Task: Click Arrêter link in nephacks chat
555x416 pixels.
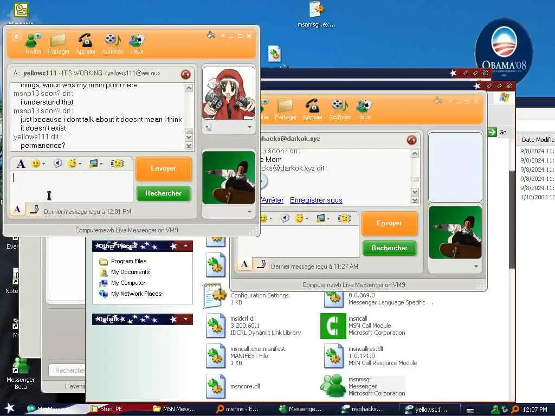Action: click(272, 200)
